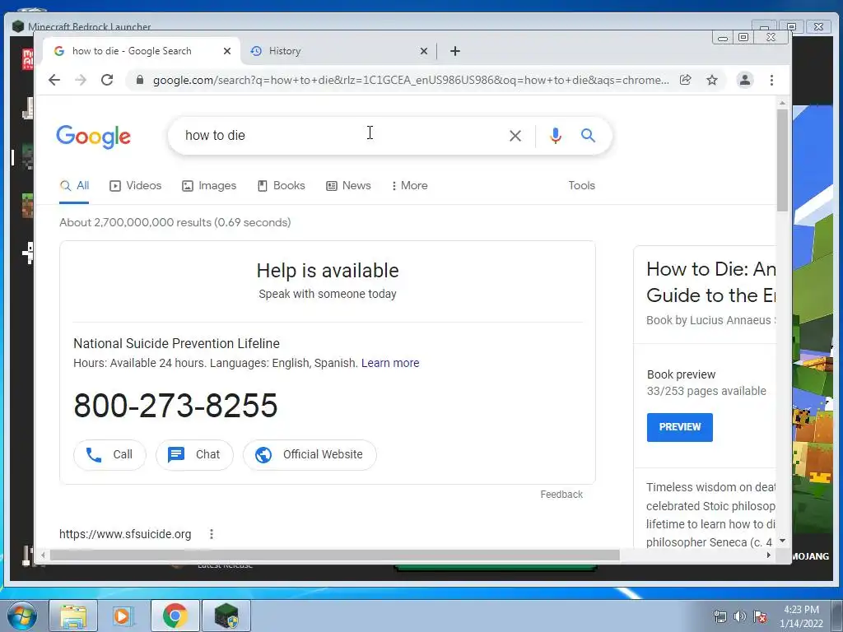843x632 pixels.
Task: Expand the More search categories menu
Action: 410,186
